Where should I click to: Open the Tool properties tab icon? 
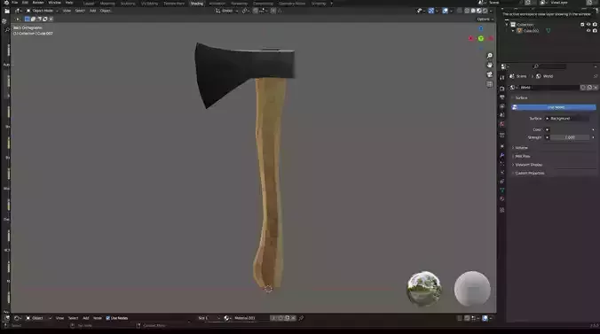502,78
